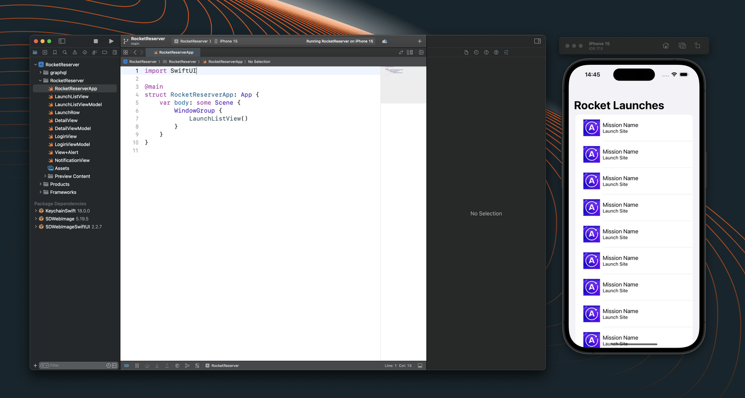Image resolution: width=745 pixels, height=398 pixels.
Task: Show the Issue navigator warning icon
Action: pyautogui.click(x=75, y=52)
